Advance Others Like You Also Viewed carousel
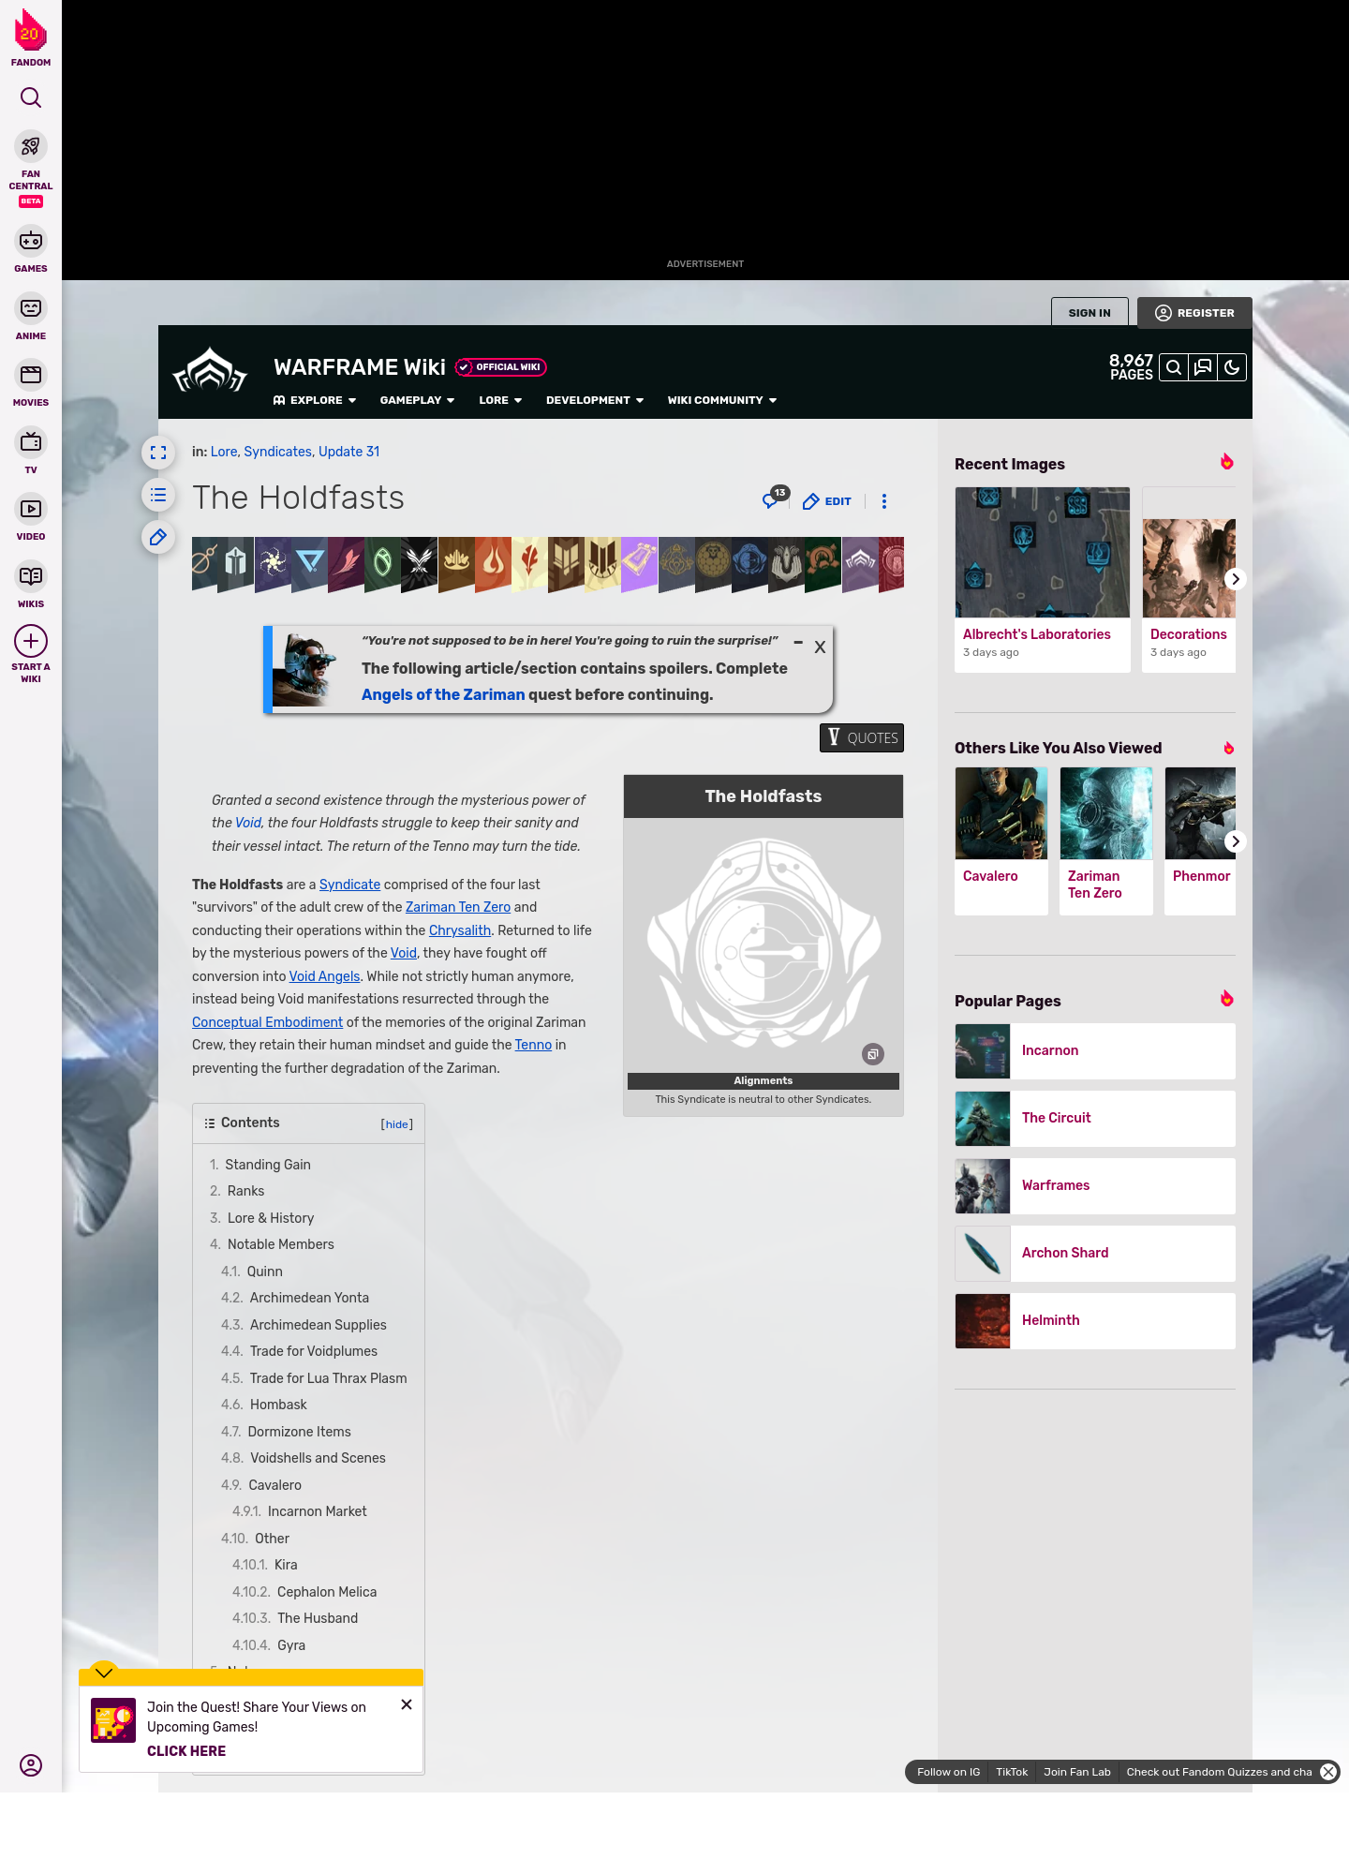1349x1874 pixels. [x=1235, y=841]
